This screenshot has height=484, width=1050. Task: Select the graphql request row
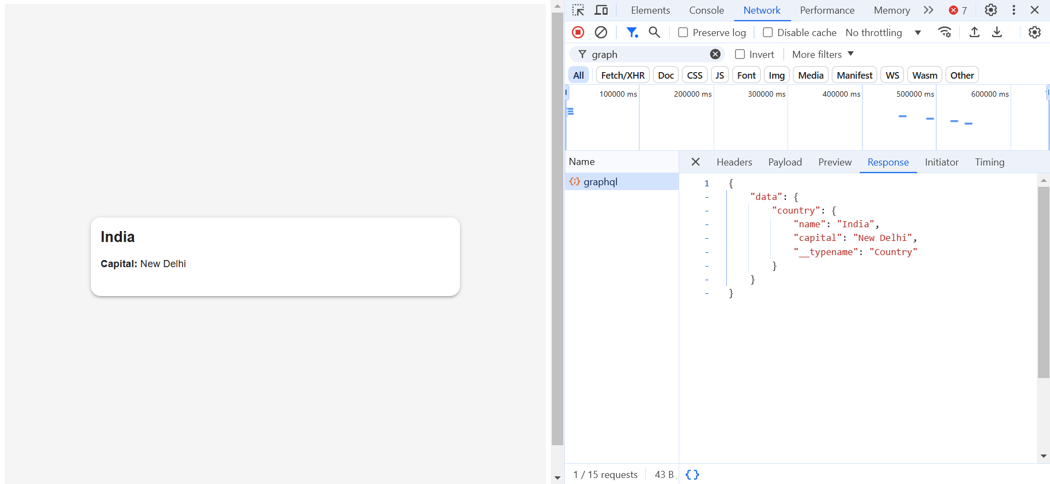tap(622, 181)
